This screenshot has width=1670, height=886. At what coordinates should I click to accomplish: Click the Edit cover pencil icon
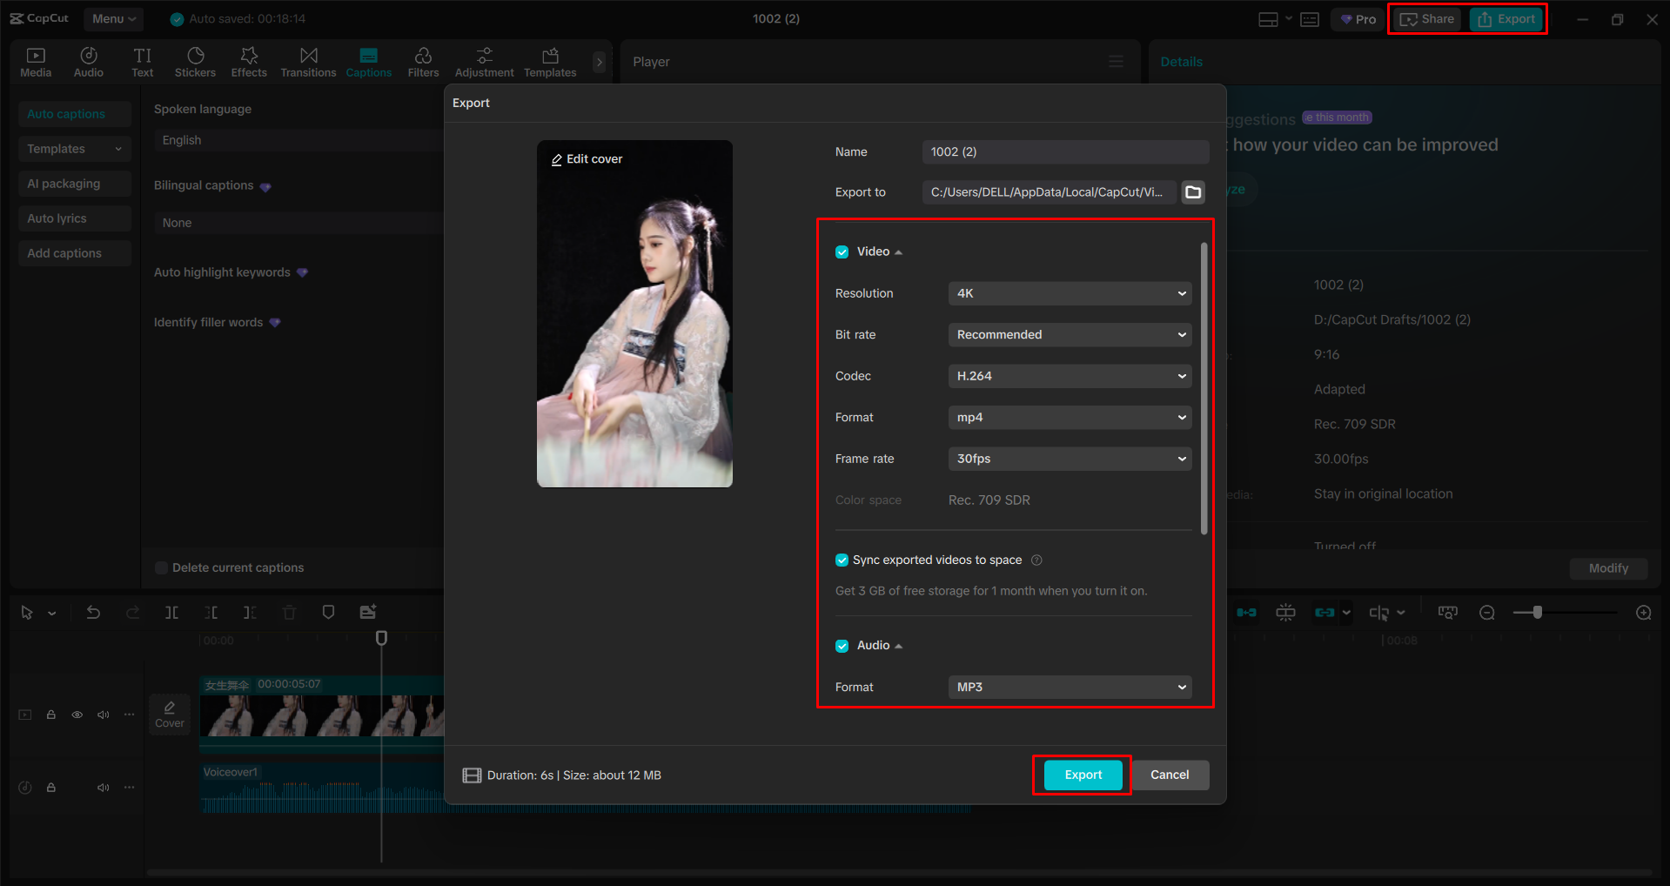click(557, 158)
